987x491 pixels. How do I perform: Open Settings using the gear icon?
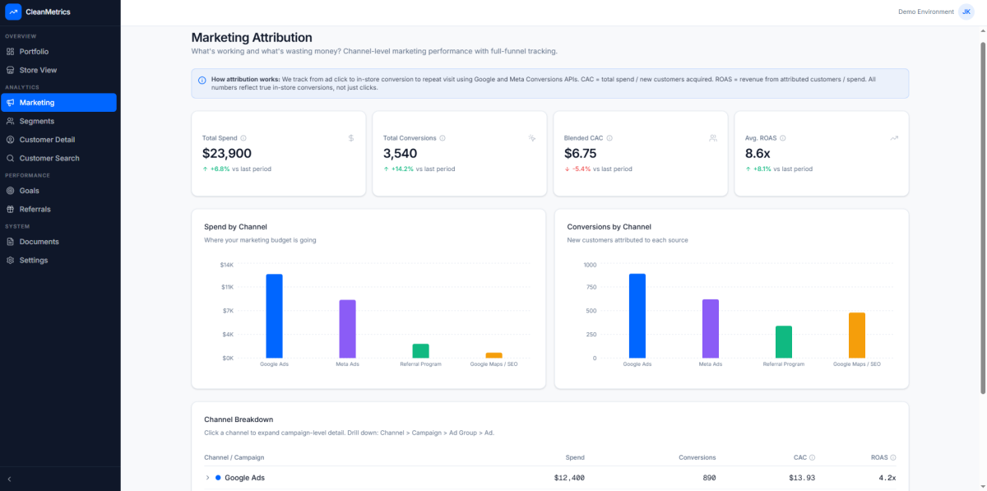point(11,259)
